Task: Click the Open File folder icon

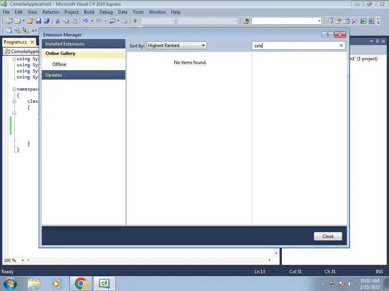Action: pos(30,21)
